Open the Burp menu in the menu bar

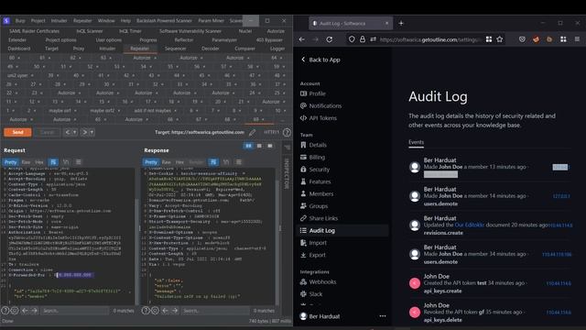[x=20, y=20]
